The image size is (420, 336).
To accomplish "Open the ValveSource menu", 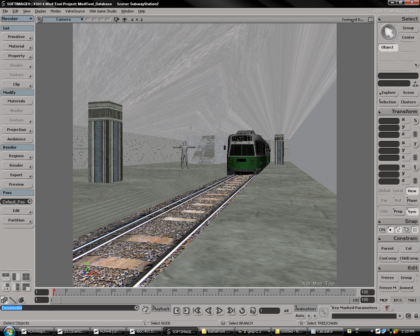I will point(75,11).
